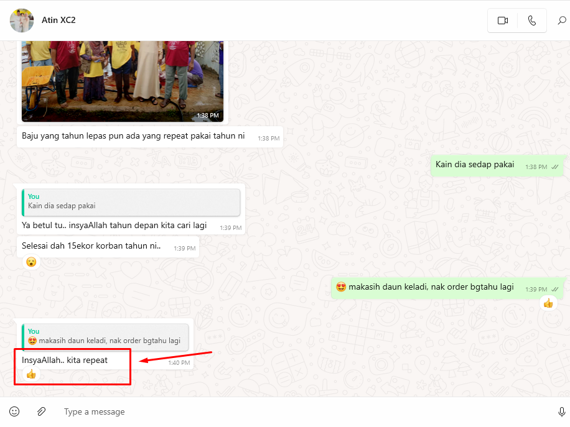Select the 'Baju yang tahun lepas' message
Screen dimensions: 570x427
click(x=133, y=136)
